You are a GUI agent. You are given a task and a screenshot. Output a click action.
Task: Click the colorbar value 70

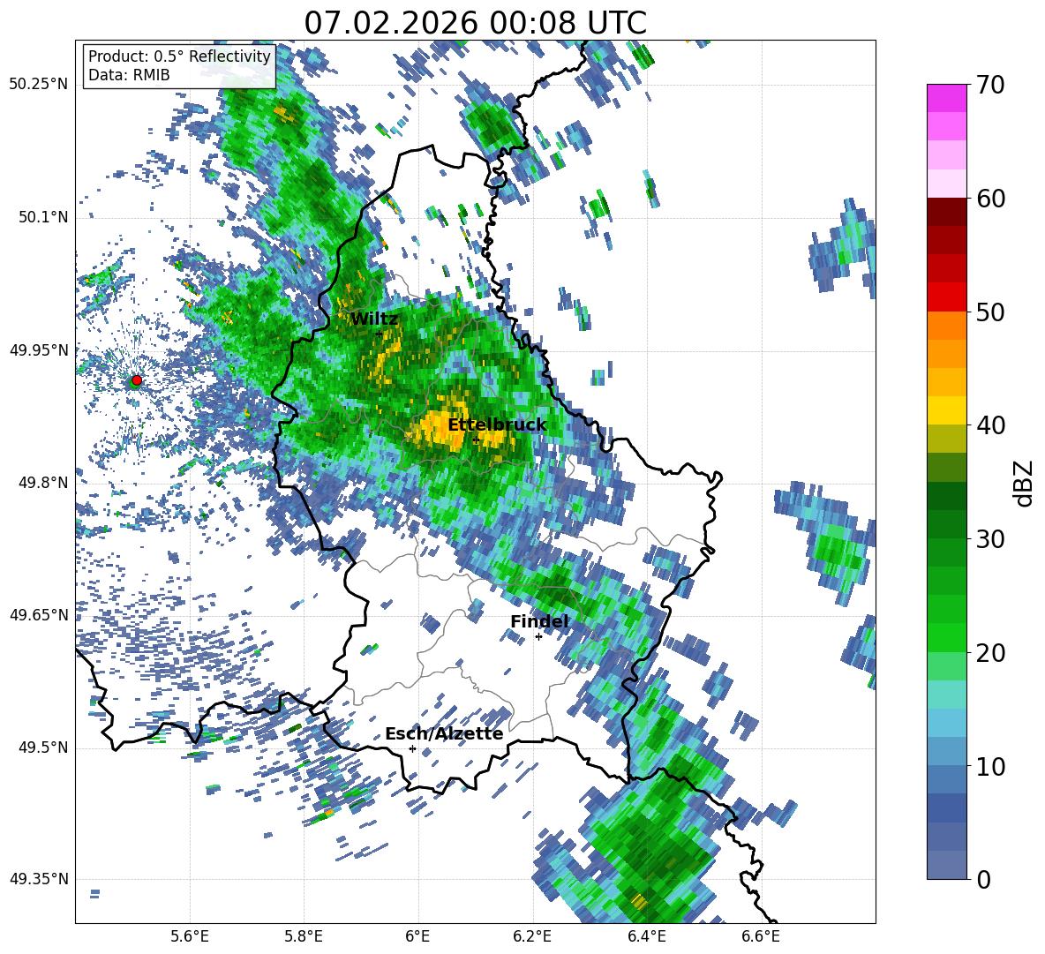990,85
